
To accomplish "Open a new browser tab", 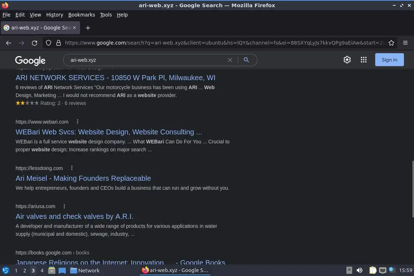I will [x=88, y=28].
